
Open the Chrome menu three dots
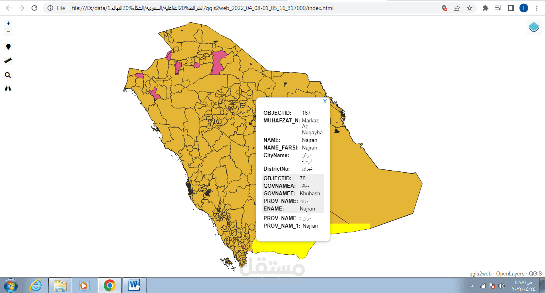pos(536,8)
